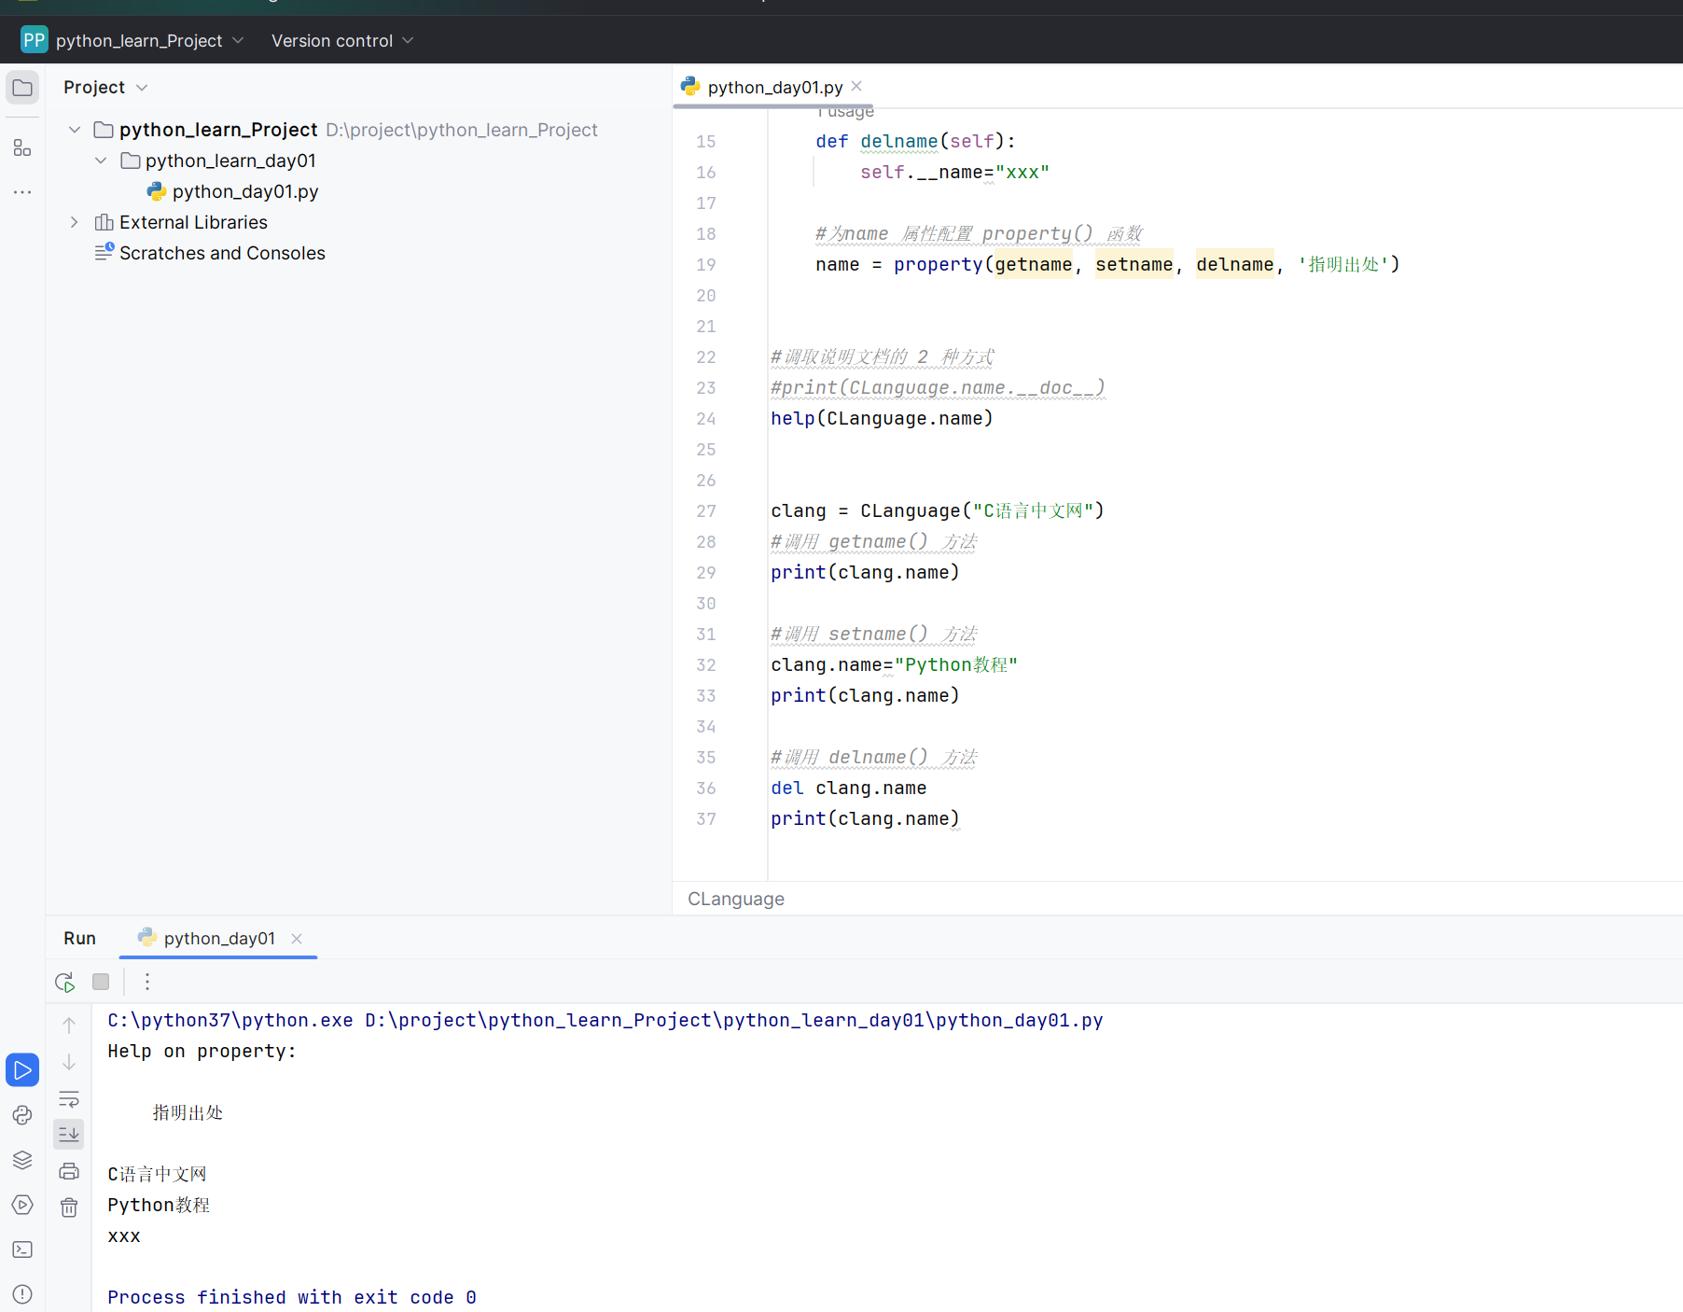Click the property(getname...) line
The height and width of the screenshot is (1312, 1683).
point(1107,265)
